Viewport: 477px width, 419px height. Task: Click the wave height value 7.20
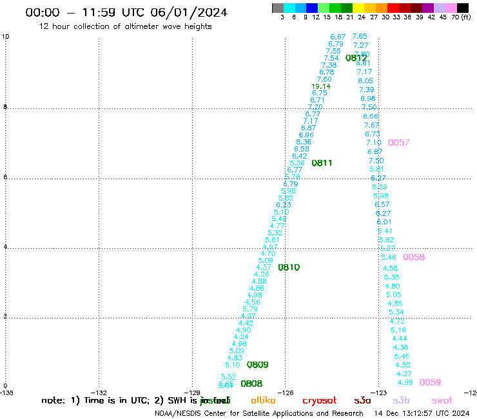315,107
